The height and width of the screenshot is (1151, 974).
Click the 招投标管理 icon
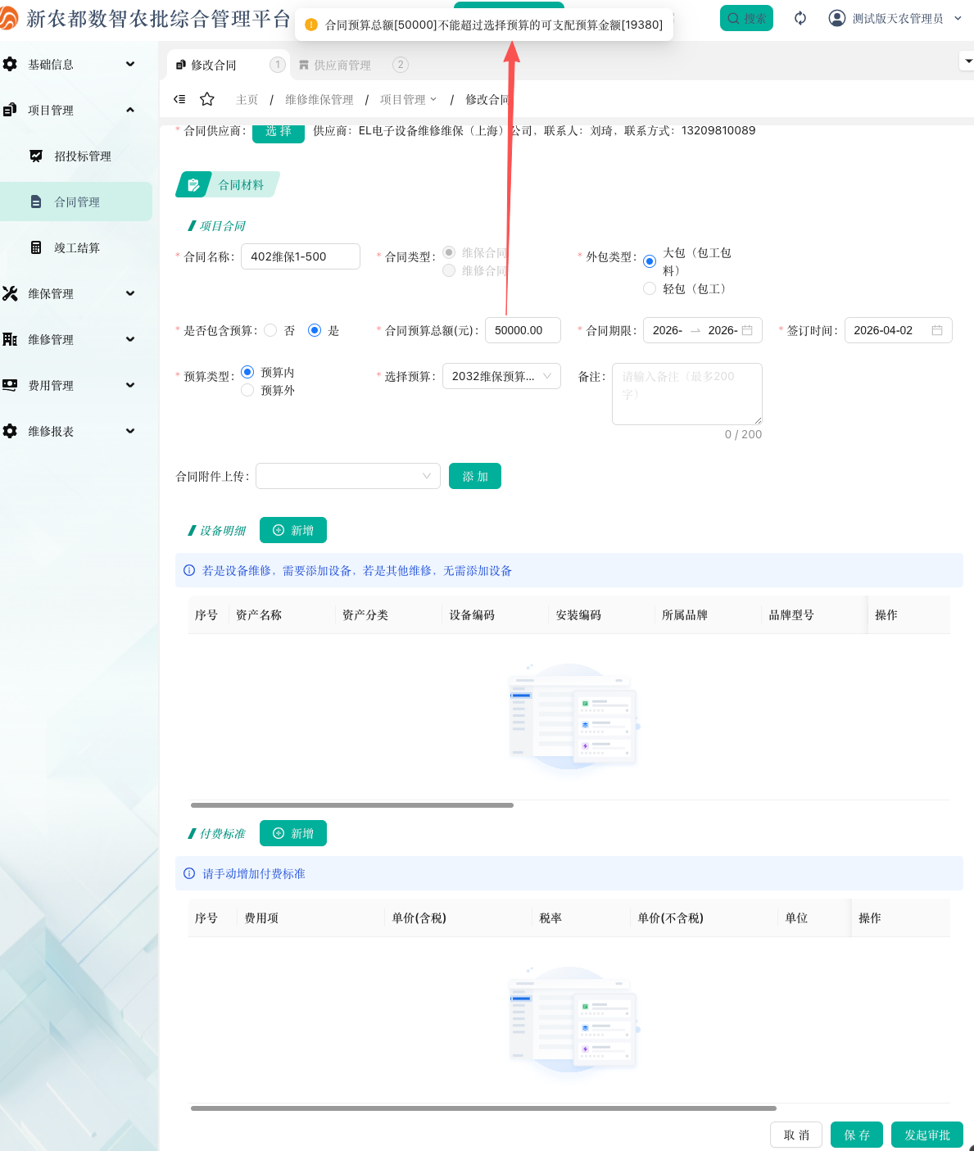point(36,156)
